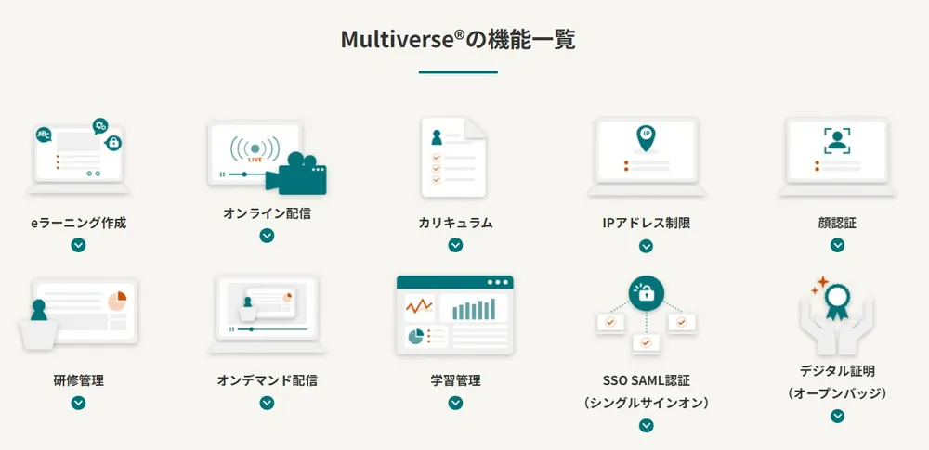
Task: Click the 顔認証 face scan laptop icon
Action: (x=837, y=157)
